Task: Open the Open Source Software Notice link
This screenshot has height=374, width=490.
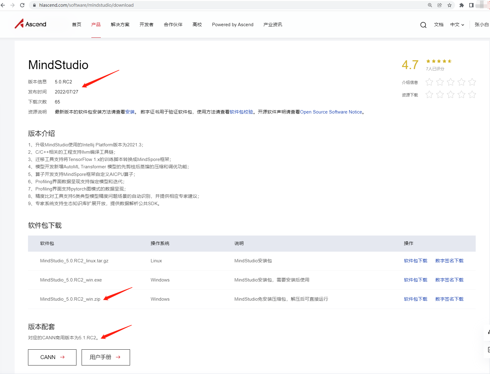Action: click(331, 112)
